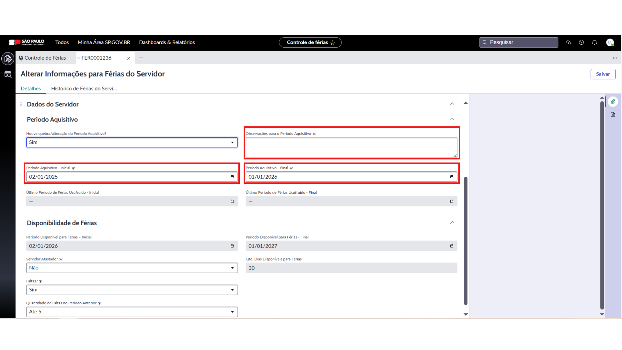Open the user avatar menu
The width and height of the screenshot is (622, 350).
click(x=610, y=42)
